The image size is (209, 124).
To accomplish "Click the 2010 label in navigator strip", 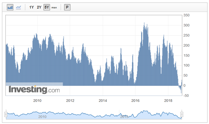I will [x=42, y=117].
